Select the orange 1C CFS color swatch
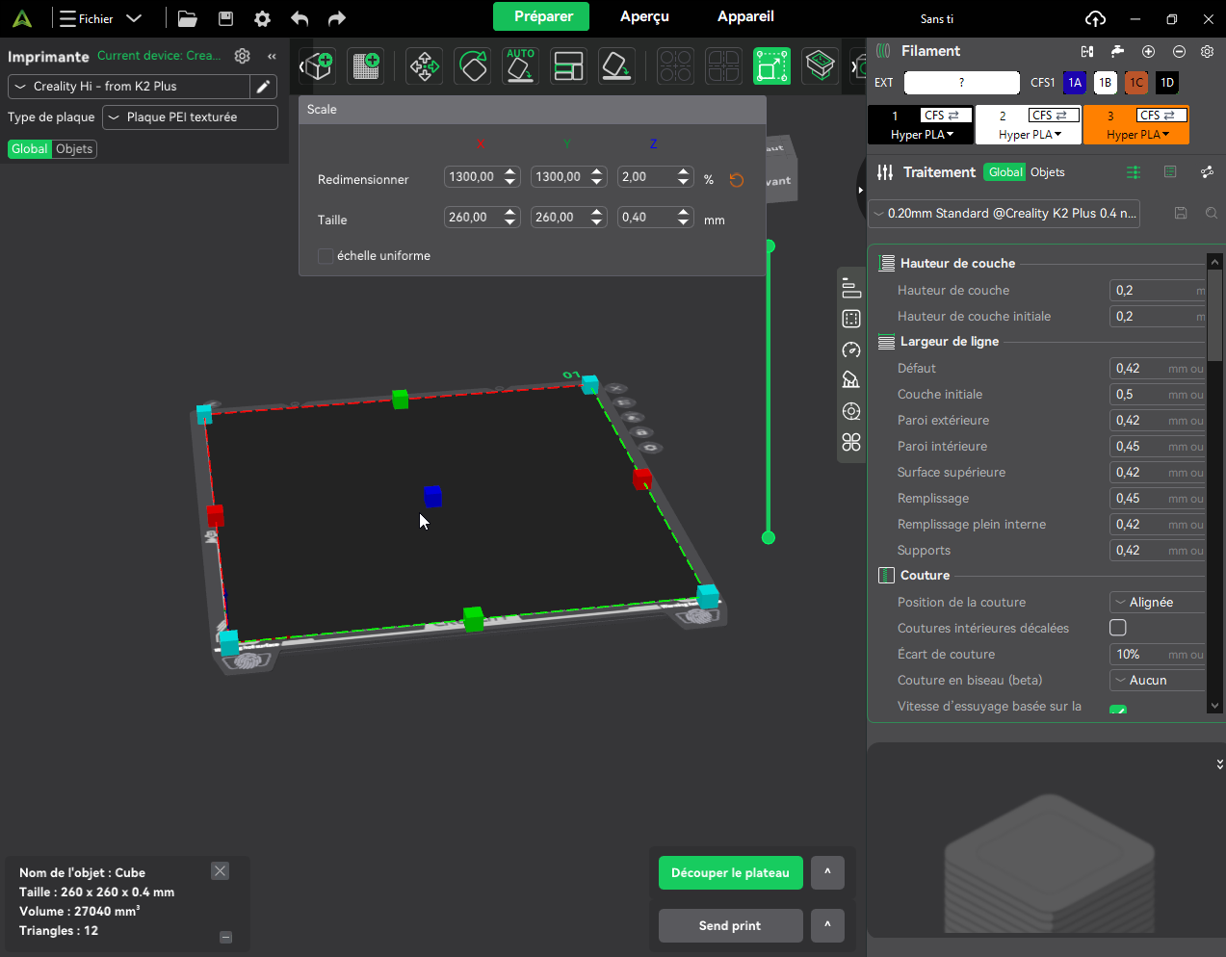Image resolution: width=1226 pixels, height=957 pixels. (x=1136, y=83)
